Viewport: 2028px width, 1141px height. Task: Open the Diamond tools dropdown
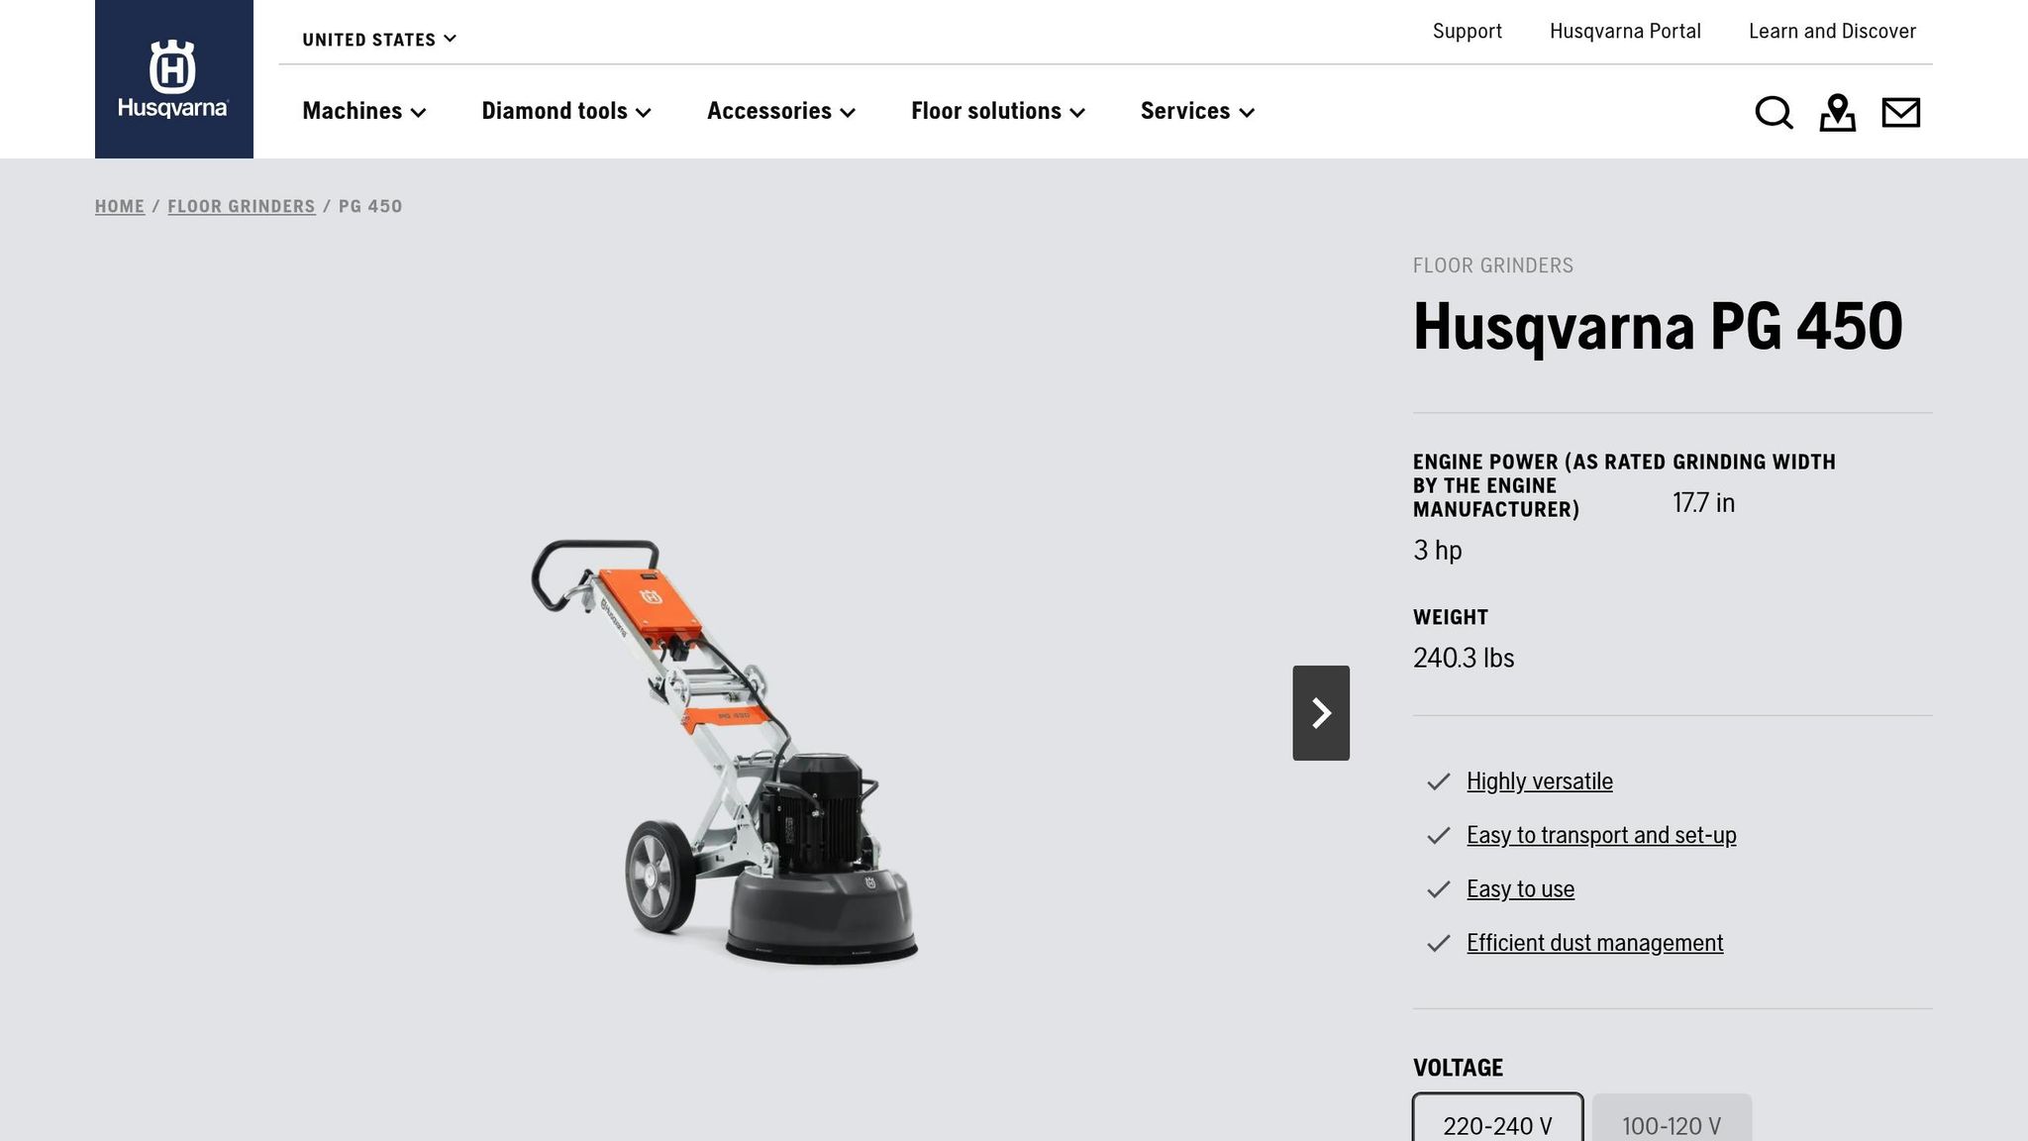[565, 111]
